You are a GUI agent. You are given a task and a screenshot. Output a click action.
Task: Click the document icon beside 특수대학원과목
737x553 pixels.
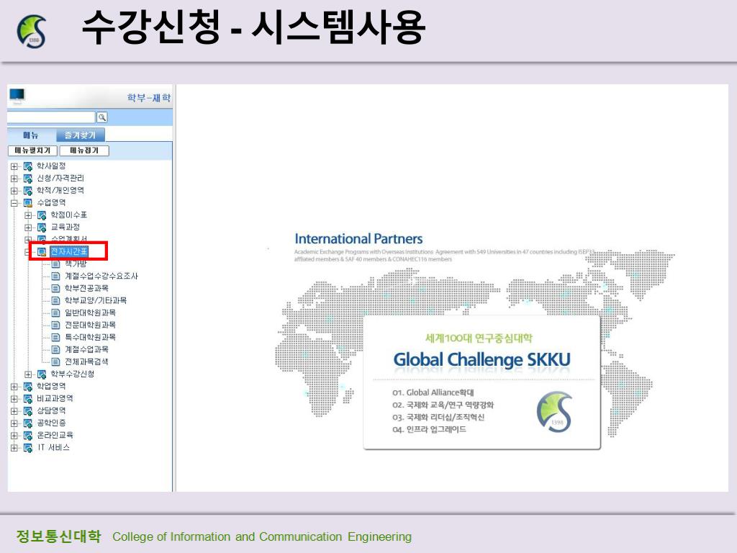coord(55,337)
